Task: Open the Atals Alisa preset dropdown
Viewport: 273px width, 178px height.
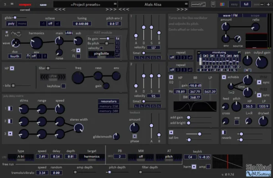Action: [153, 5]
